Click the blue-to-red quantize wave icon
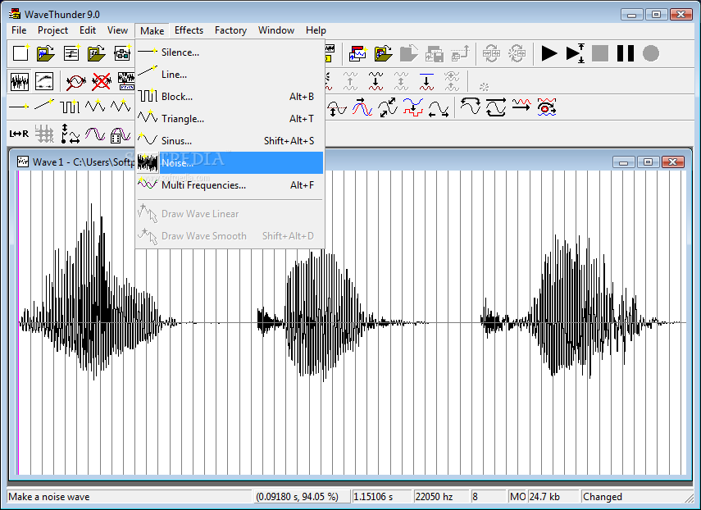The width and height of the screenshot is (701, 510). pos(413,107)
